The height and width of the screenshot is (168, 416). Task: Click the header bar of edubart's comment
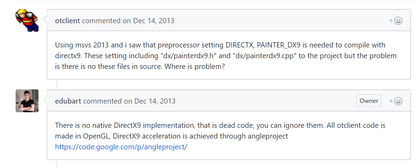click(x=229, y=101)
